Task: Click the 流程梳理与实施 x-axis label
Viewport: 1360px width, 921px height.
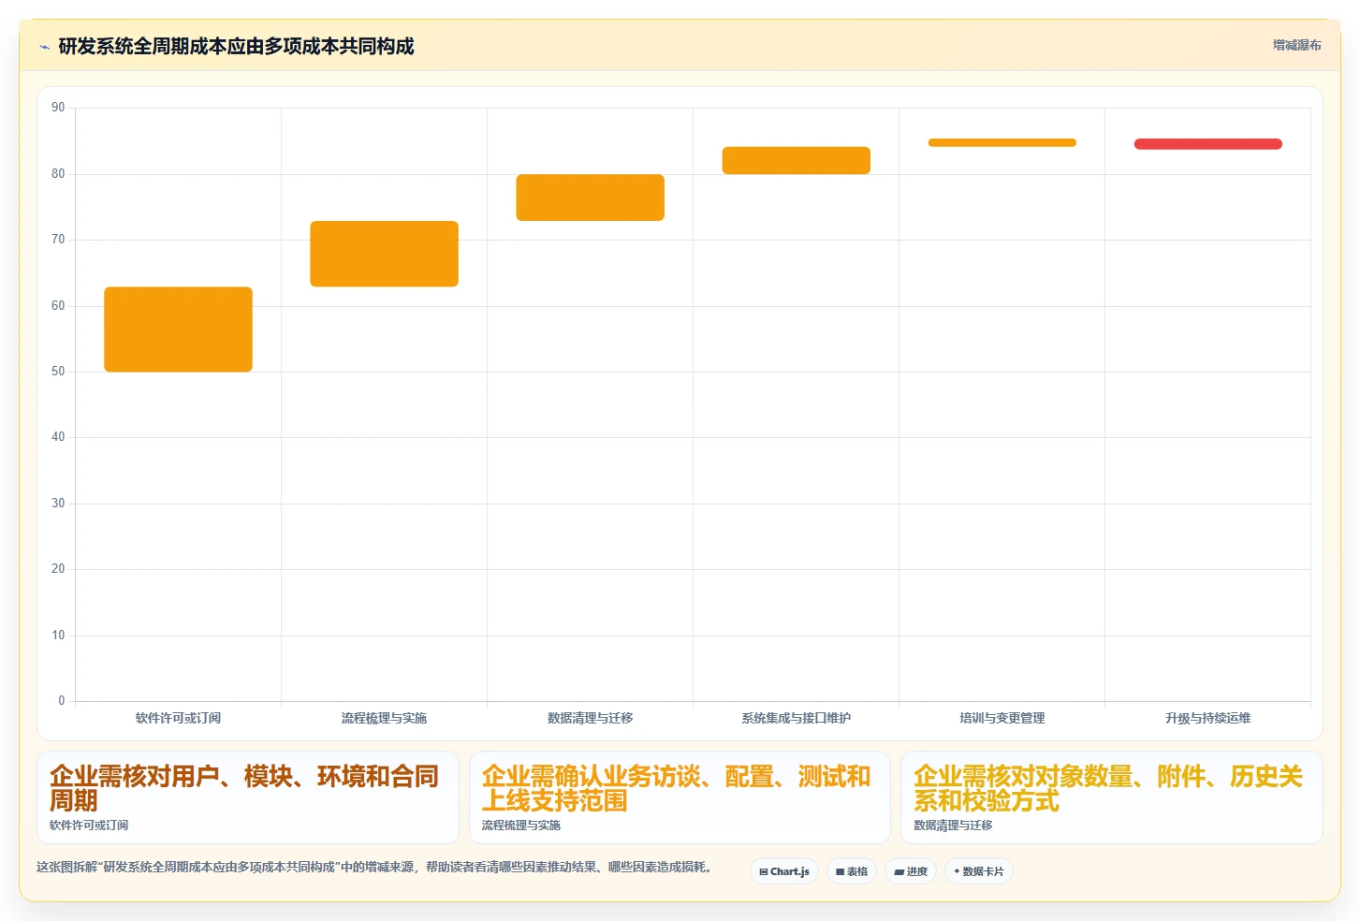Action: (384, 718)
